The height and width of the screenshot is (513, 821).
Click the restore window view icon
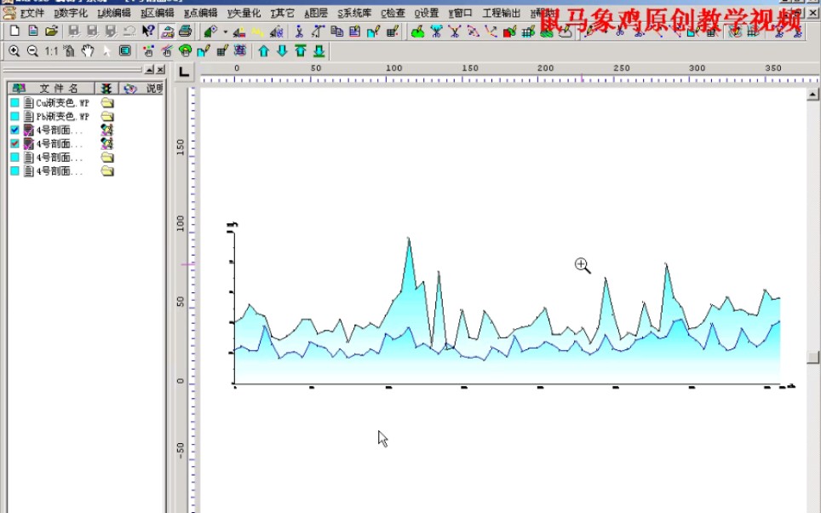click(x=124, y=51)
